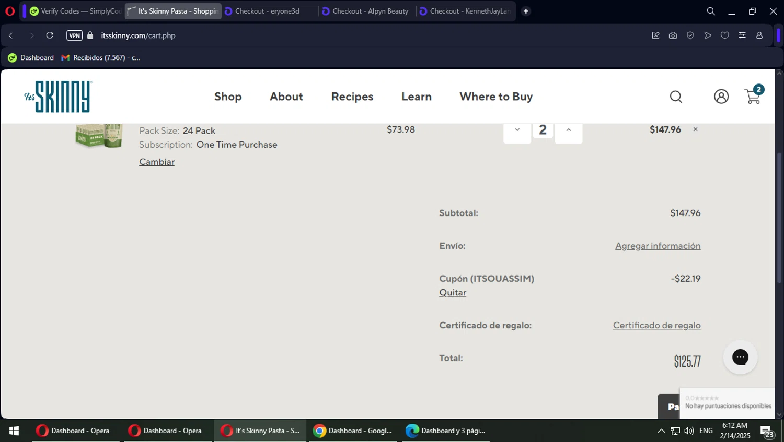Open the network tray icon
The width and height of the screenshot is (784, 442).
pos(675,431)
